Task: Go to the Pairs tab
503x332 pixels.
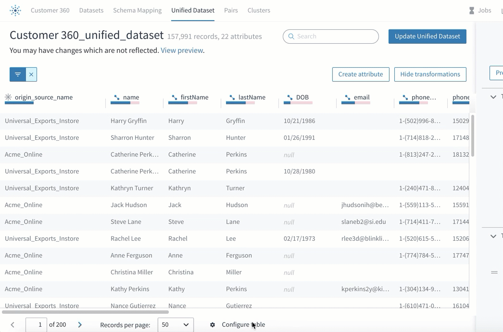Action: (231, 10)
